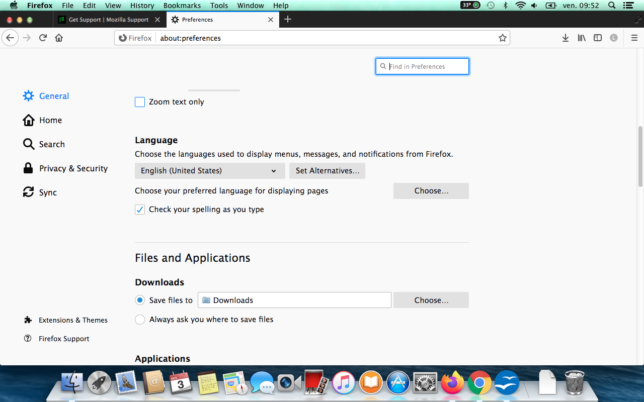Open the volume control in the menu bar
Viewport: 644px width, 402px height.
534,6
